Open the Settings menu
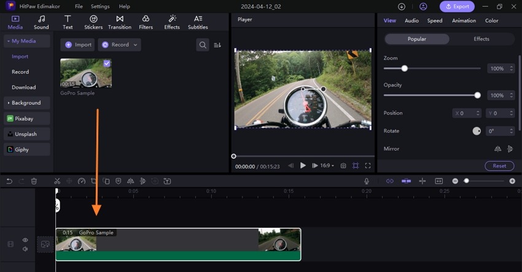 (x=100, y=6)
